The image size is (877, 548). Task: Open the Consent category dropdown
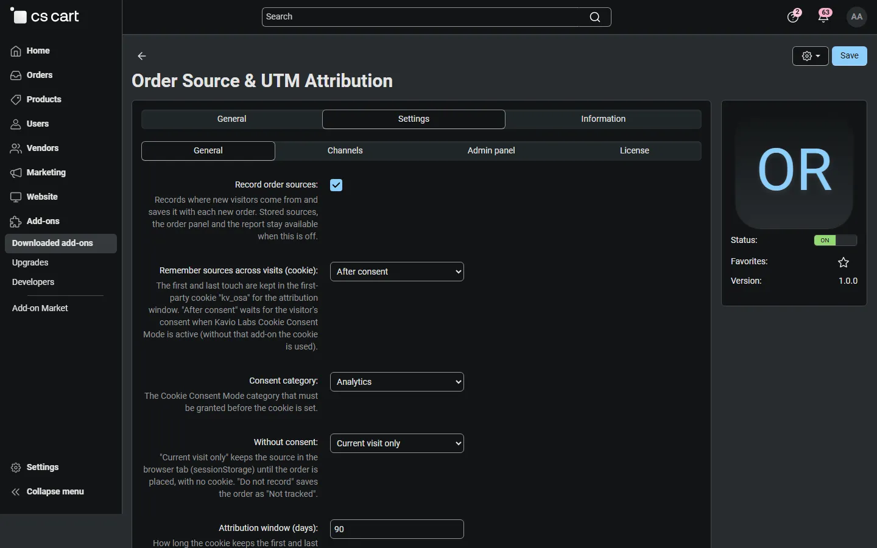[397, 382]
